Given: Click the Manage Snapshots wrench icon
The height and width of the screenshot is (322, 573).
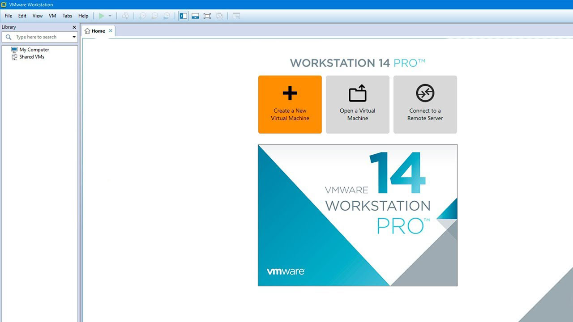Looking at the screenshot, I should [166, 16].
